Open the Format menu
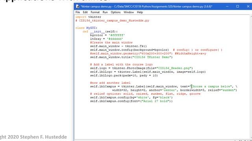Image resolution: width=252 pixels, height=141 pixels. point(95,12)
